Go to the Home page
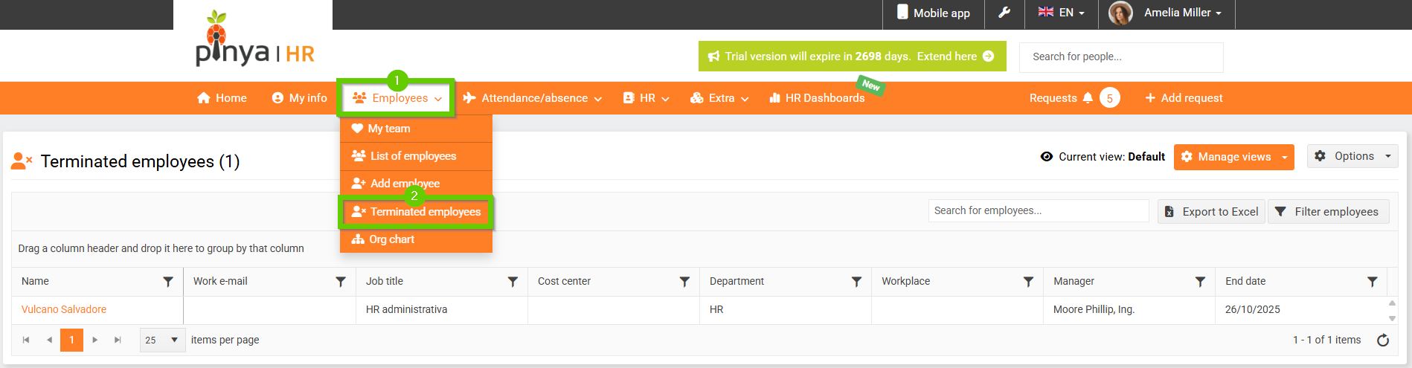The width and height of the screenshot is (1412, 368). [x=222, y=98]
